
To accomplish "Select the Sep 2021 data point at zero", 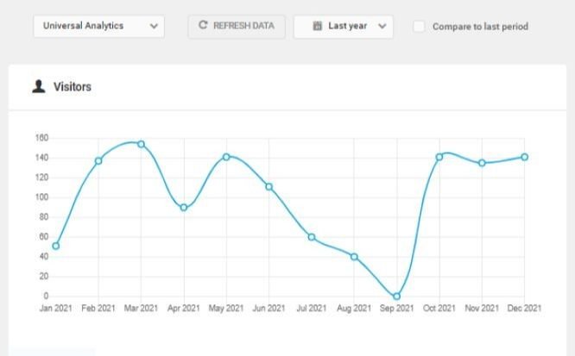I will click(x=396, y=296).
